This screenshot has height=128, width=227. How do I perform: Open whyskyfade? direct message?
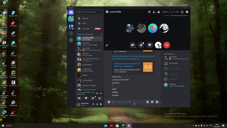[90, 80]
